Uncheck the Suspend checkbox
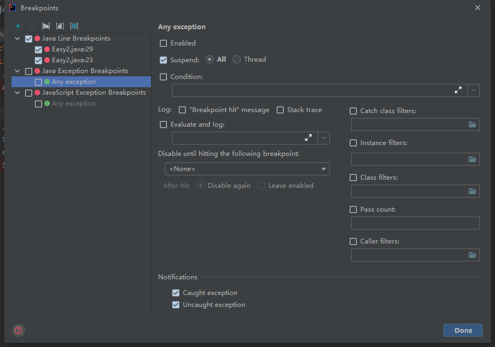 coord(163,60)
